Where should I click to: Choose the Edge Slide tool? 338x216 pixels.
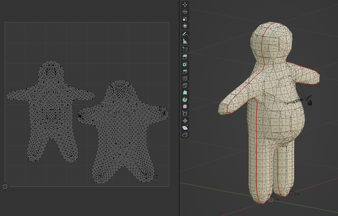pyautogui.click(x=185, y=113)
